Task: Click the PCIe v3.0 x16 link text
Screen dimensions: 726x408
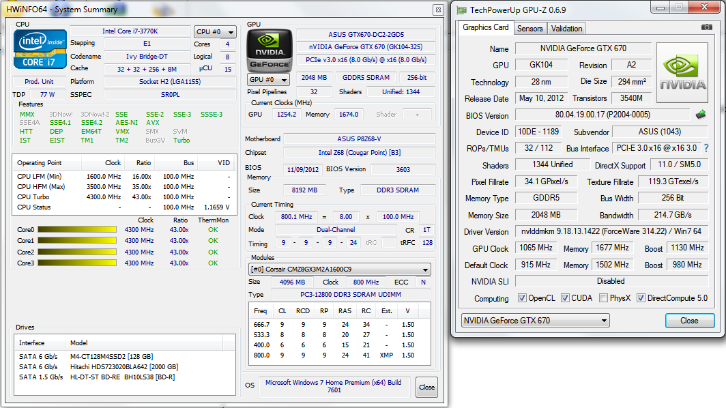Action: click(x=366, y=60)
